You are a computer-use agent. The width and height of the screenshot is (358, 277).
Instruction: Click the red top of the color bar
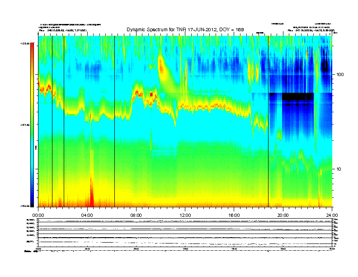tap(32, 51)
